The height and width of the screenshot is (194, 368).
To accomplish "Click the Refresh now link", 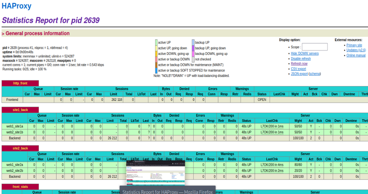I will (x=299, y=64).
